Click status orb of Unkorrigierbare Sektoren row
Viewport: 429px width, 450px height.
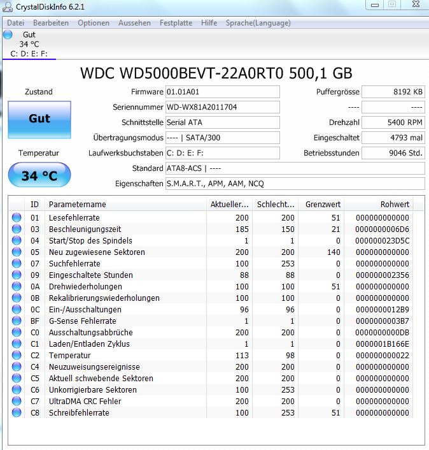[x=17, y=389]
